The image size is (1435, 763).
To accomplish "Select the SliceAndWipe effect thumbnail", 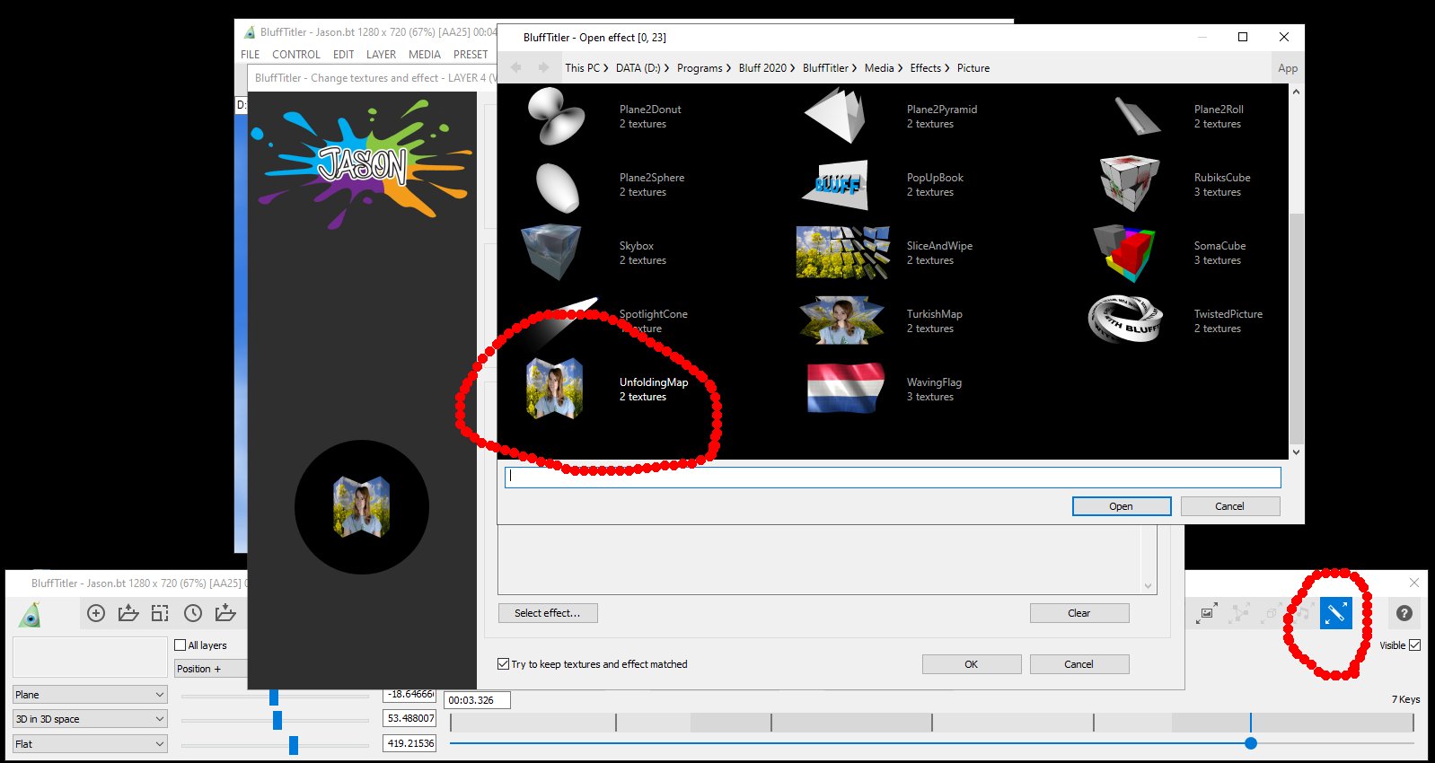I will pyautogui.click(x=842, y=253).
